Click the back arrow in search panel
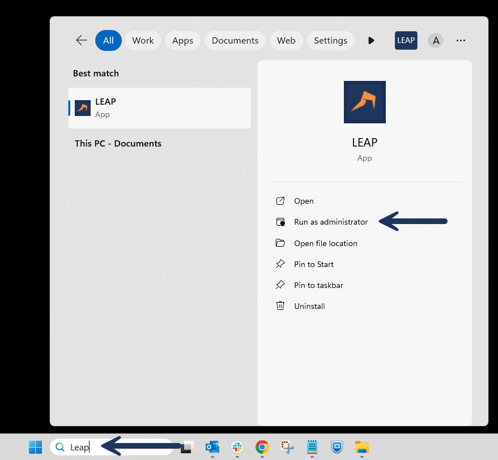This screenshot has height=460, width=498. click(x=82, y=40)
